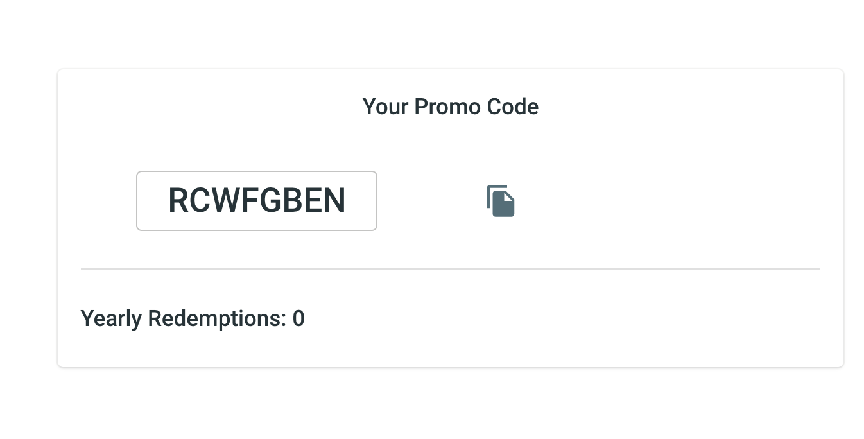
Task: Select the RCWFGBEN promo code field
Action: [x=257, y=201]
